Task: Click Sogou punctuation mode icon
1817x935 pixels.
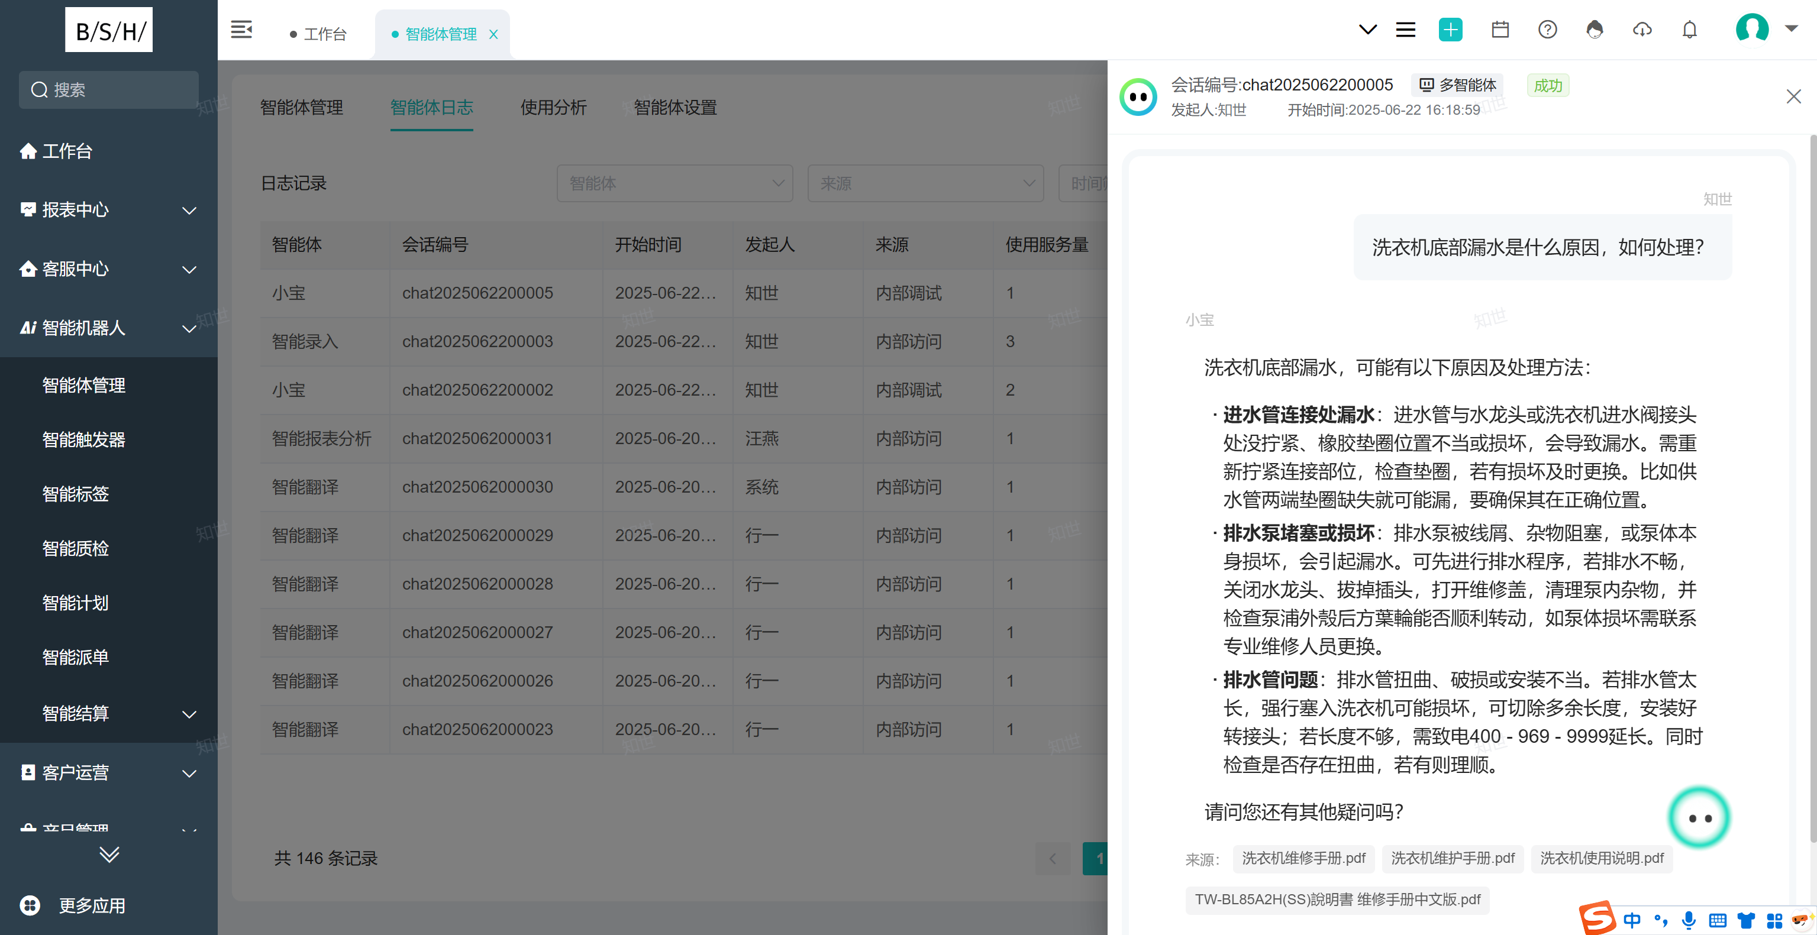Action: point(1660,920)
